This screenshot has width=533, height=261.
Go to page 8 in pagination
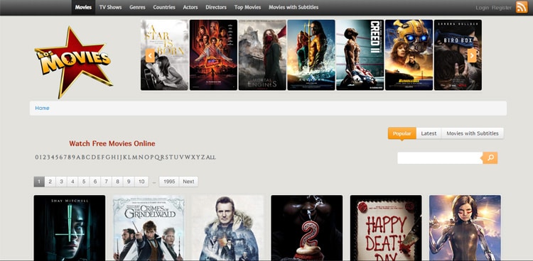tap(117, 182)
